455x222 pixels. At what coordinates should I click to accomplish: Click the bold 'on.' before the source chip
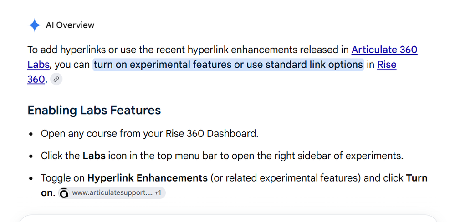(x=48, y=193)
